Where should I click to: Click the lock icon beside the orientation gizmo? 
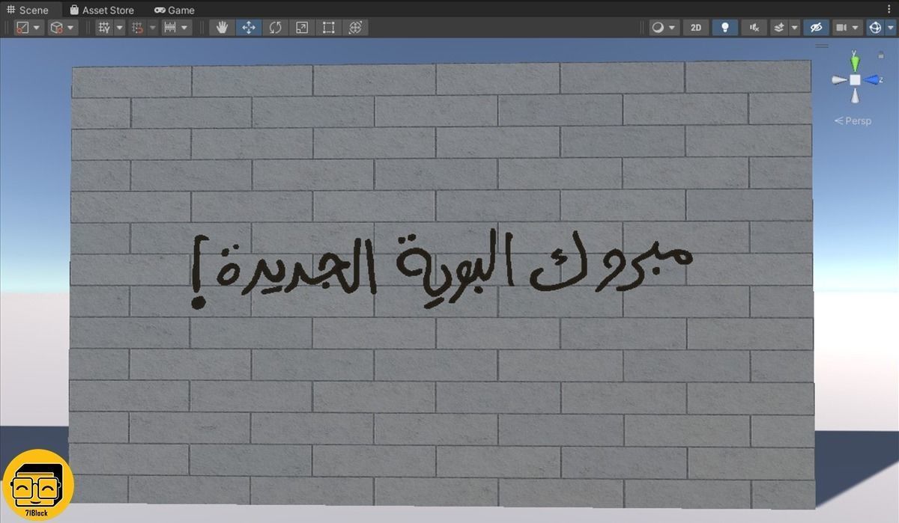coord(881,55)
